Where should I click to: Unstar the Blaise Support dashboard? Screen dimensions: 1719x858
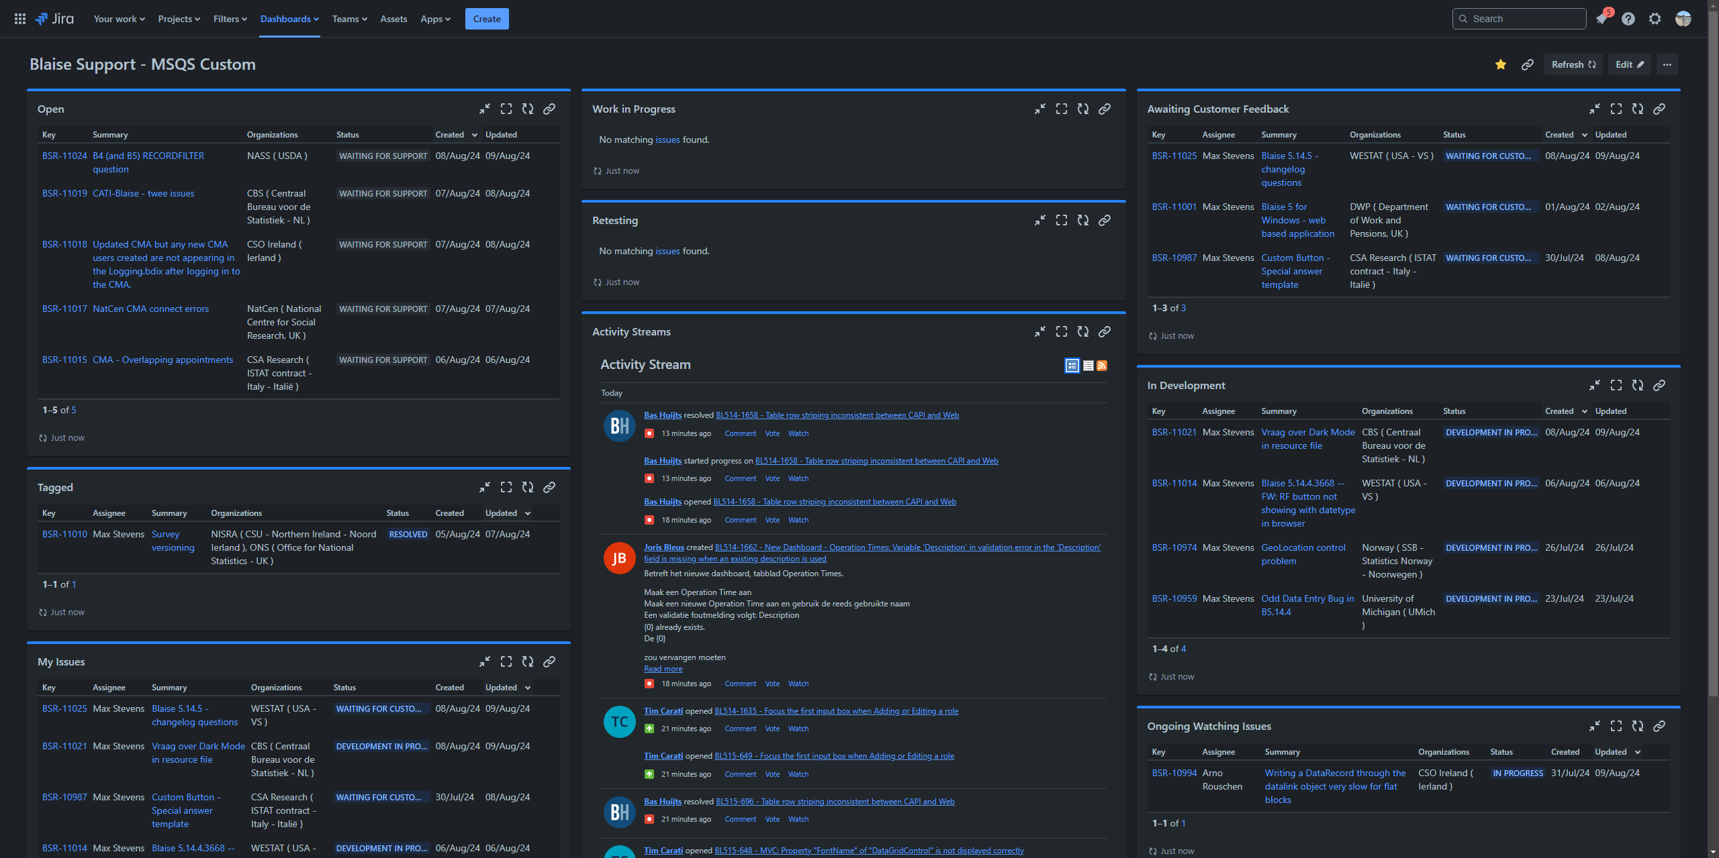pos(1501,64)
